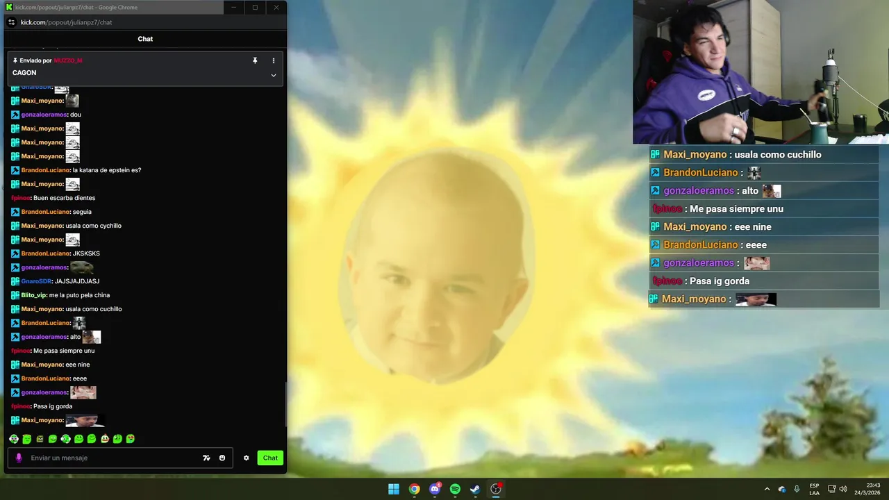Insert the fourth green quick emote

point(53,439)
